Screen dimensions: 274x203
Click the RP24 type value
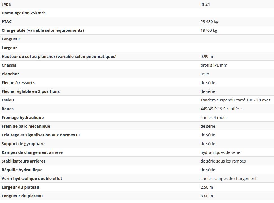(x=205, y=4)
